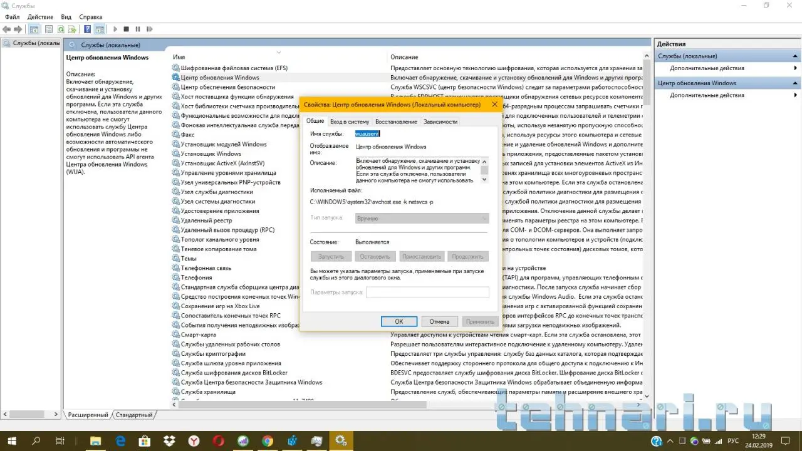Viewport: 802px width, 451px height.
Task: Select Службы (локальные) in the left tree
Action: point(32,43)
